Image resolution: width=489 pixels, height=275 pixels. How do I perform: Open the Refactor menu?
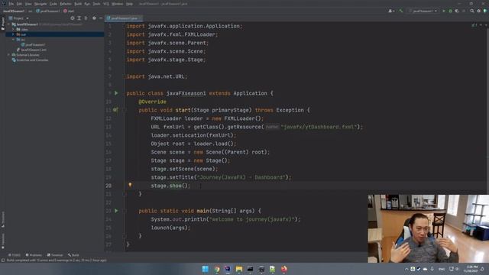pos(66,4)
